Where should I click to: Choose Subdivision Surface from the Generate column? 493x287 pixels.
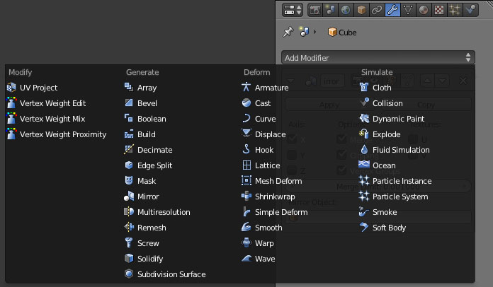171,274
